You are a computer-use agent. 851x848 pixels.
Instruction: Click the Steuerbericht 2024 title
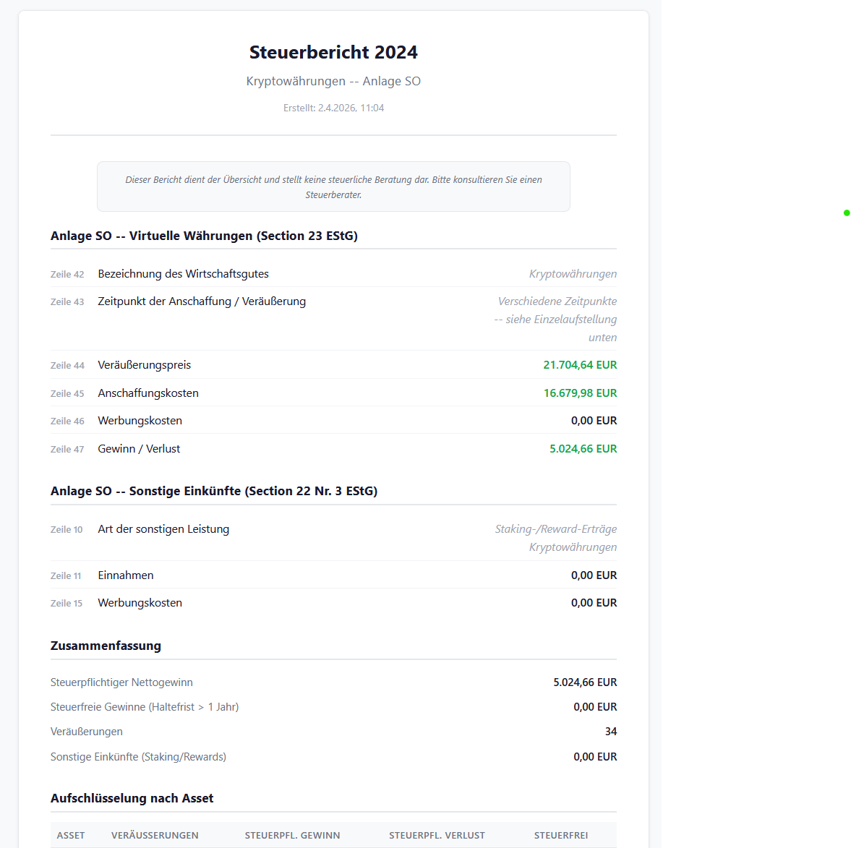click(x=333, y=52)
